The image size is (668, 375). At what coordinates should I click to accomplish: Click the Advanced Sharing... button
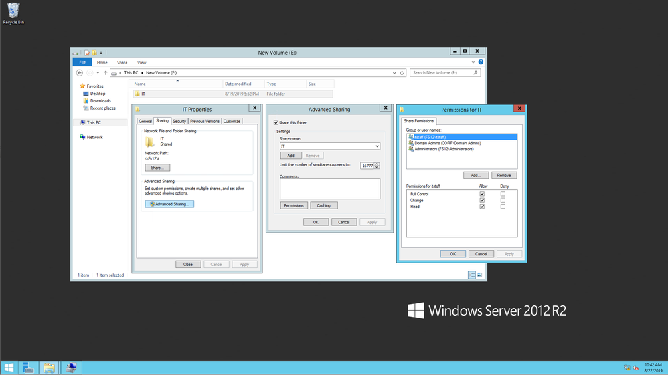coord(169,204)
